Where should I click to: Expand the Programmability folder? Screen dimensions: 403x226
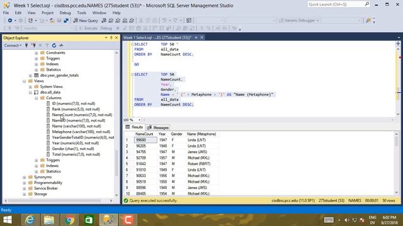point(25,183)
